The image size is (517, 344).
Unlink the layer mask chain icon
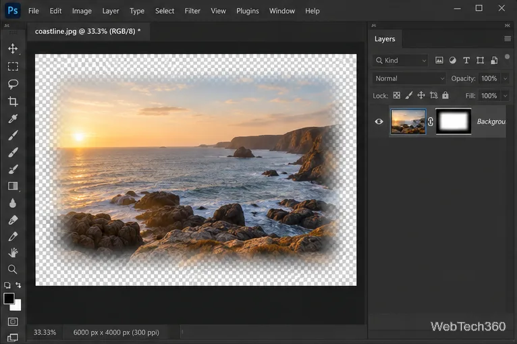431,121
